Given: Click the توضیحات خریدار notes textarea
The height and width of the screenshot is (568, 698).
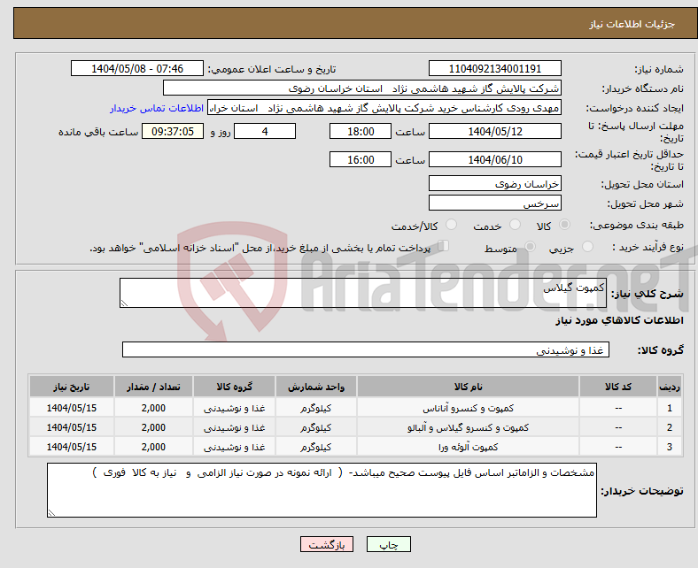Looking at the screenshot, I should [322, 490].
